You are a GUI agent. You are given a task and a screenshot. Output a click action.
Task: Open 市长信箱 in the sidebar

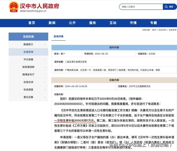(28, 59)
